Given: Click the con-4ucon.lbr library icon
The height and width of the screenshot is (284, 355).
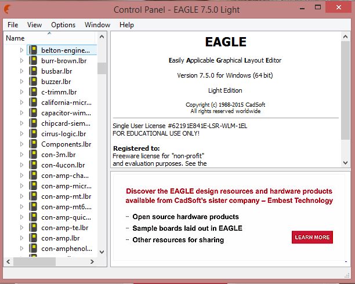Looking at the screenshot, I should point(33,165).
